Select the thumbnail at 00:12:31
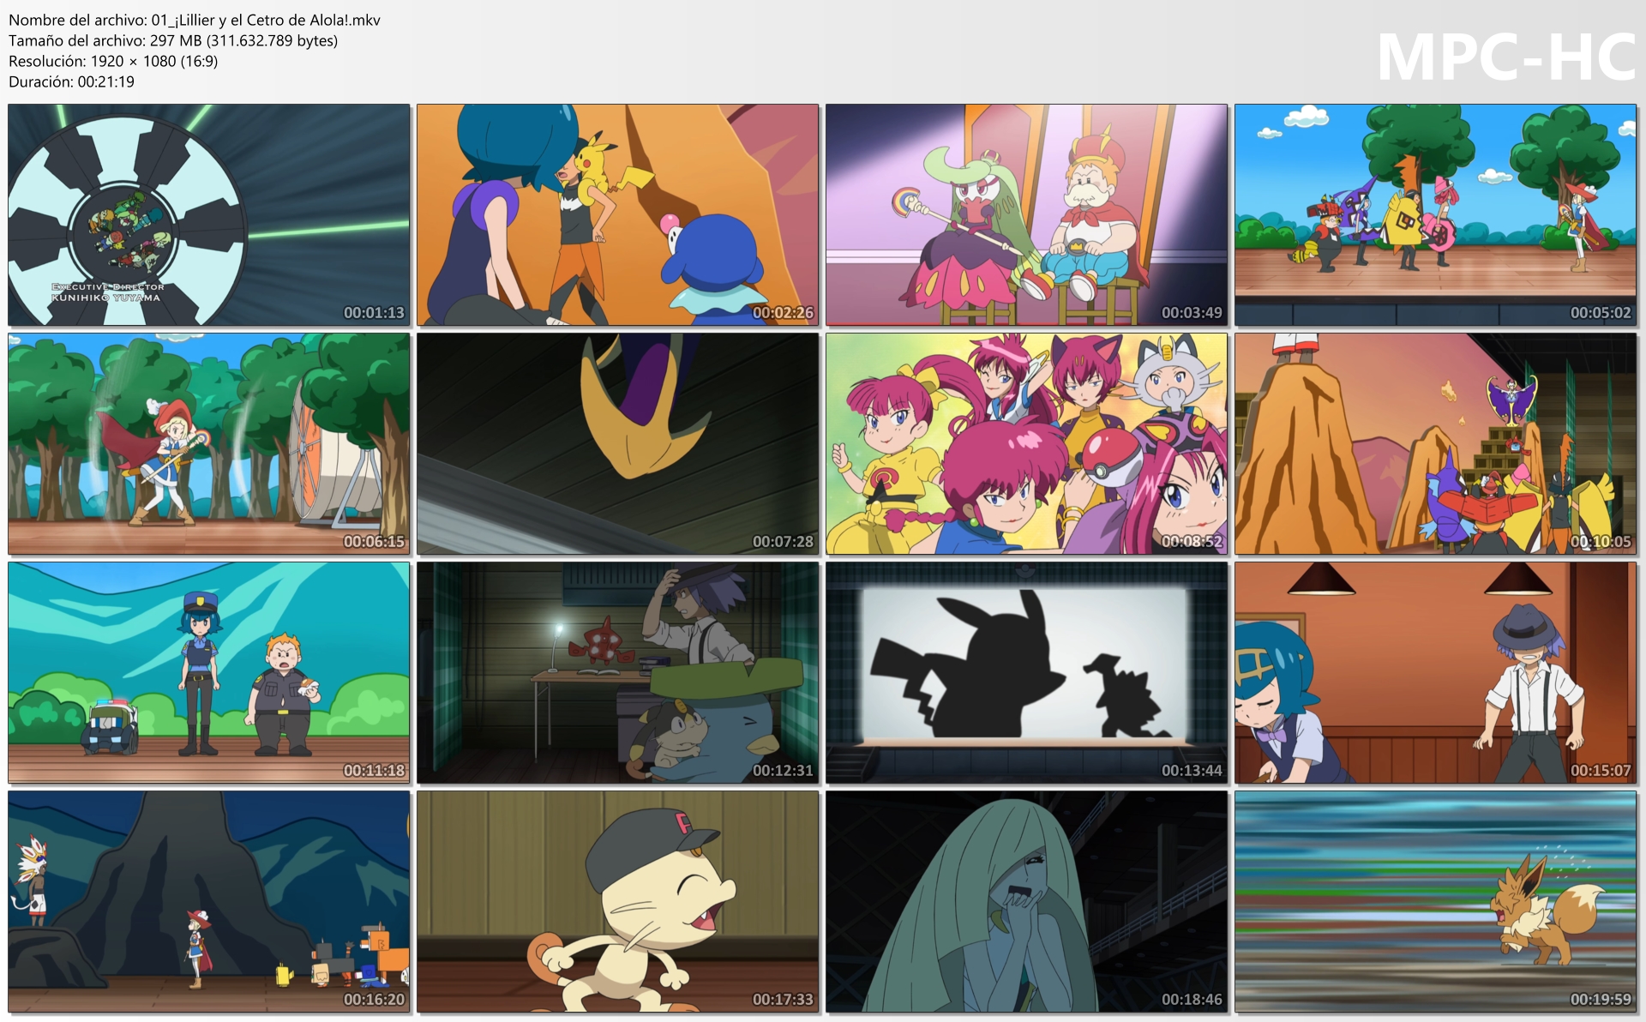Image resolution: width=1646 pixels, height=1022 pixels. tap(618, 673)
